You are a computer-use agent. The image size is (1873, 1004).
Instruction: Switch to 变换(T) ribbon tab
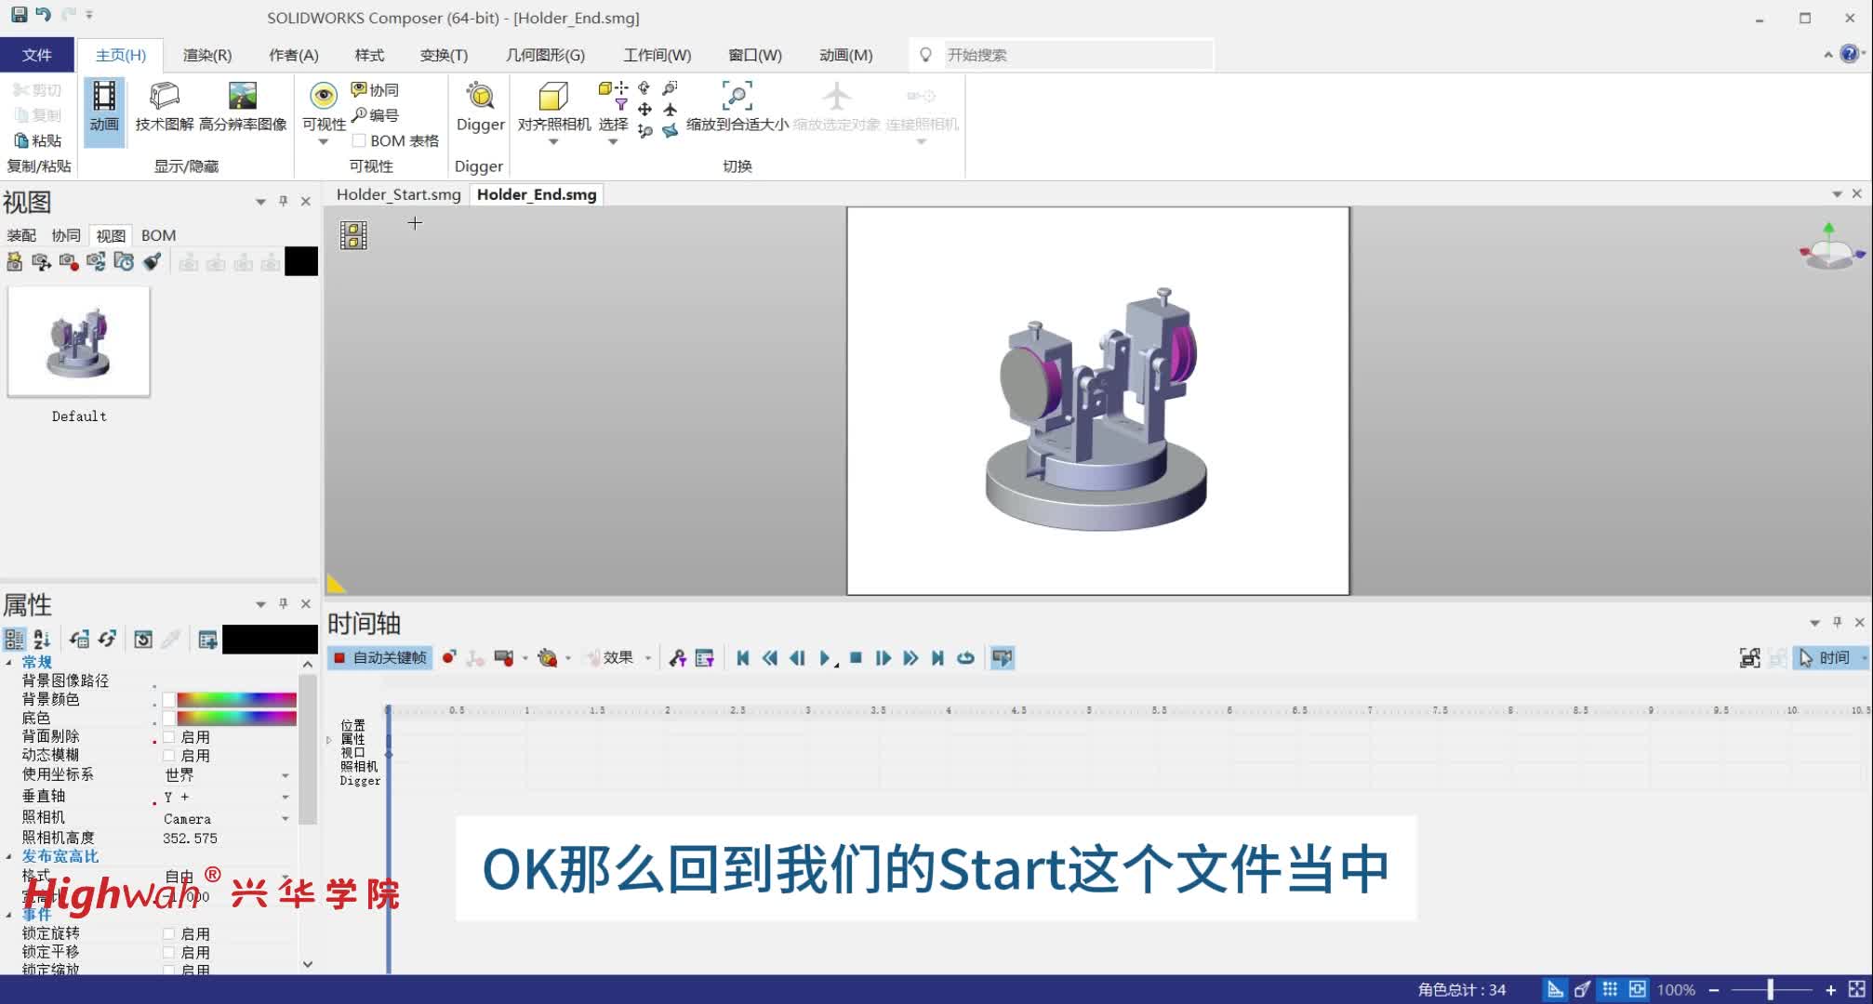point(444,55)
